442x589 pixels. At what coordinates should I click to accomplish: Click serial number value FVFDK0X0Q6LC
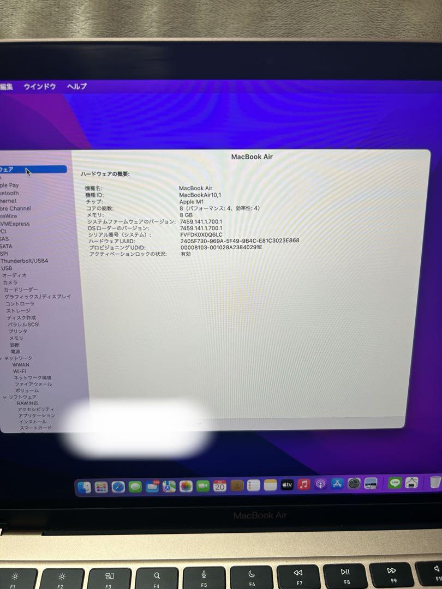tap(201, 235)
